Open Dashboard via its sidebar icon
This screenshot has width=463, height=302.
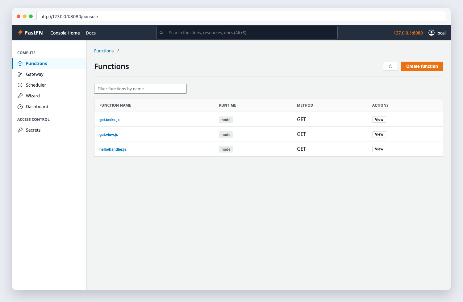[x=20, y=106]
